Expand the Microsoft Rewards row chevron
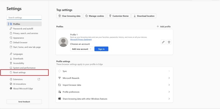Image resolution: width=220 pixels, height=109 pixels. (169, 78)
